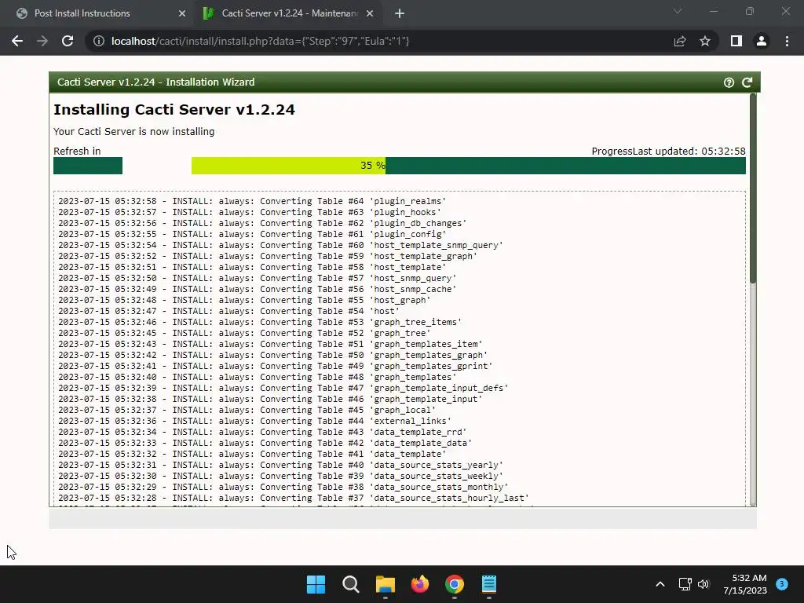804x603 pixels.
Task: Click 'Your Cacti Server is now installing' text
Action: point(133,132)
